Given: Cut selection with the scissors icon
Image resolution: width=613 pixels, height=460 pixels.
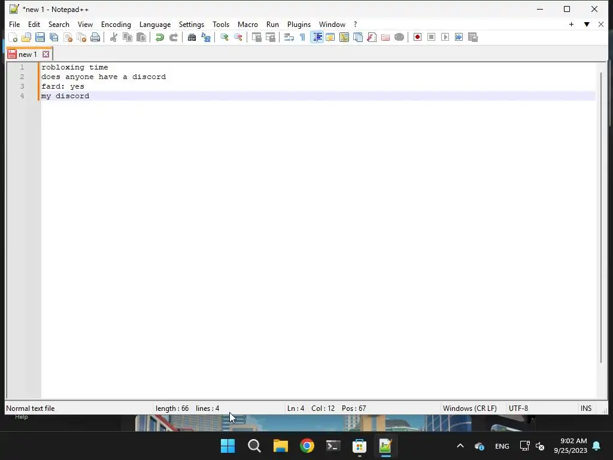Looking at the screenshot, I should coord(113,37).
